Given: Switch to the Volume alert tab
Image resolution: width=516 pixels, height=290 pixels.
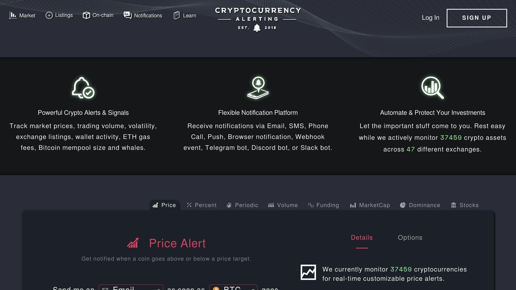Looking at the screenshot, I should (283, 205).
